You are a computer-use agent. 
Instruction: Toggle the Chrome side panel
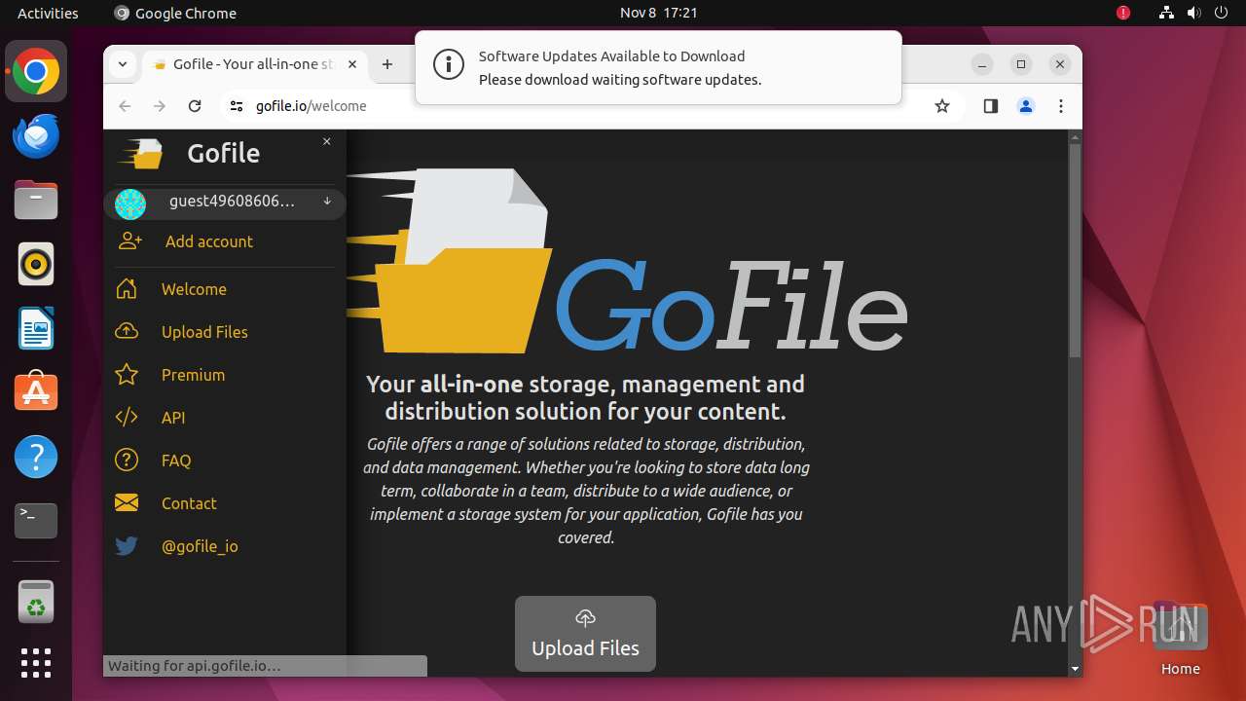coord(991,106)
